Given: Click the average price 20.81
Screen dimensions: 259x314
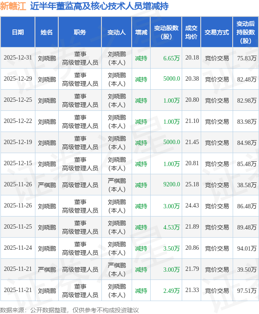Looking at the screenshot, I should tap(192, 163).
